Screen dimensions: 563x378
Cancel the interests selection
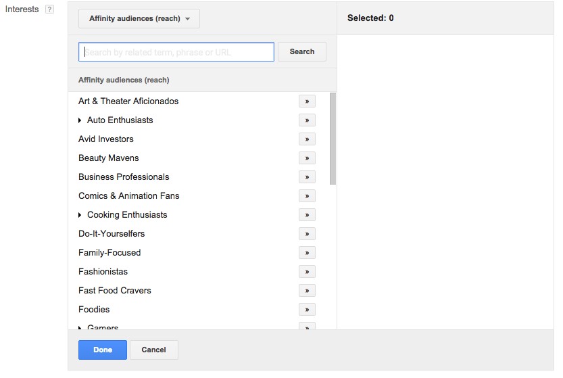(153, 350)
